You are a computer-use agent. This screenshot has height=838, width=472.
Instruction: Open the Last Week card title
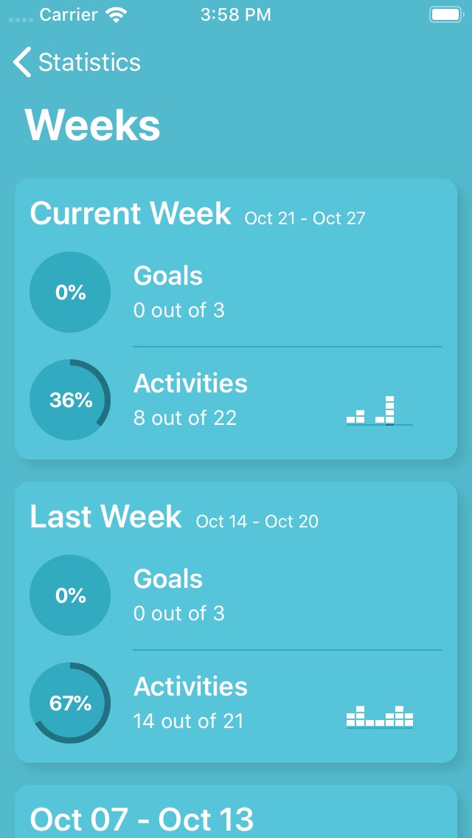point(106,517)
